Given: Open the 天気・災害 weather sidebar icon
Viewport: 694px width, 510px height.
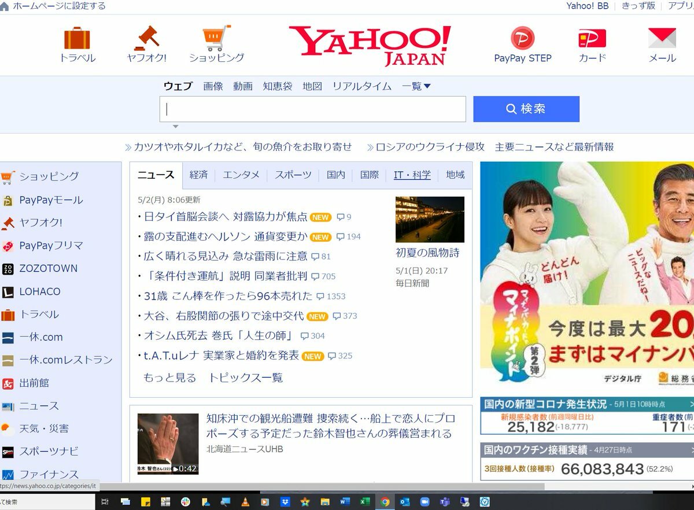Looking at the screenshot, I should pos(8,429).
